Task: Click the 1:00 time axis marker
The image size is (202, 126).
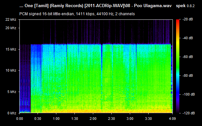Action: click(56, 119)
